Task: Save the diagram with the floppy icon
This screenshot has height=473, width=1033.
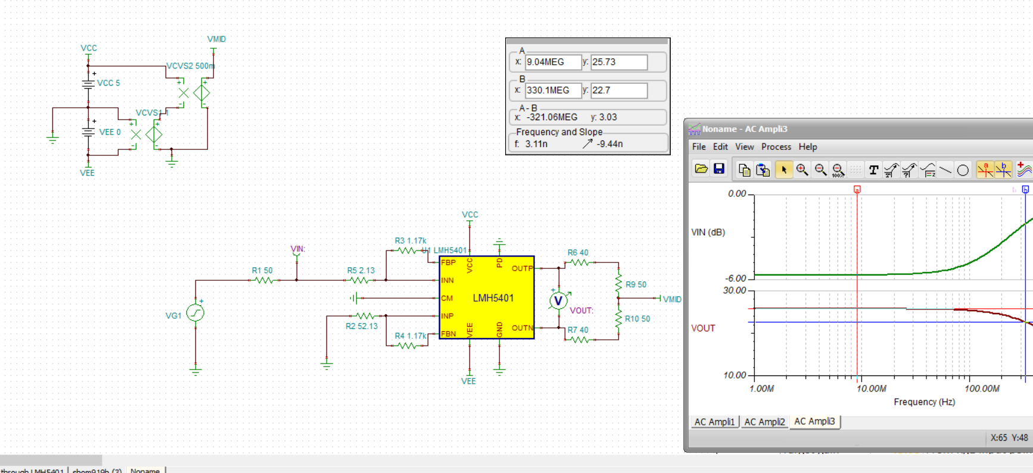Action: pyautogui.click(x=719, y=170)
